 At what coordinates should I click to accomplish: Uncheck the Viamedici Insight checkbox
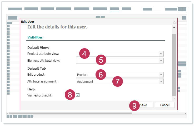(78, 95)
